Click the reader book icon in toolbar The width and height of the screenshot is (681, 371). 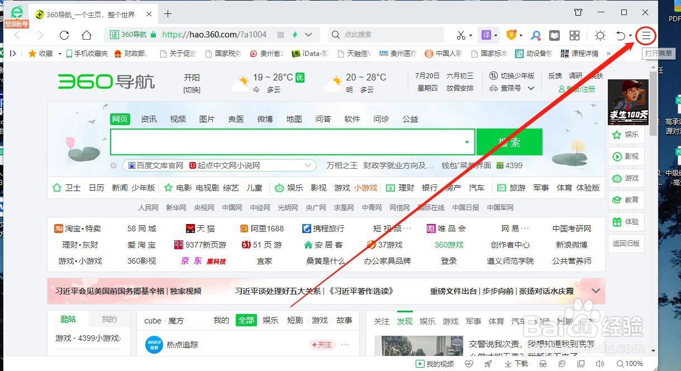pos(554,35)
